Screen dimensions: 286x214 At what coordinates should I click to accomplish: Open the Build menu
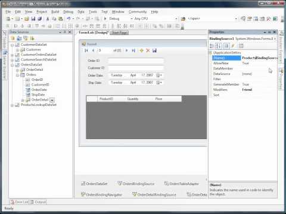(55, 12)
